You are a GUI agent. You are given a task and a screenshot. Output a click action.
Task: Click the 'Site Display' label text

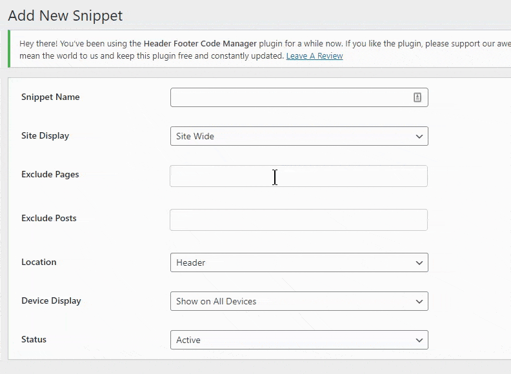click(x=45, y=136)
